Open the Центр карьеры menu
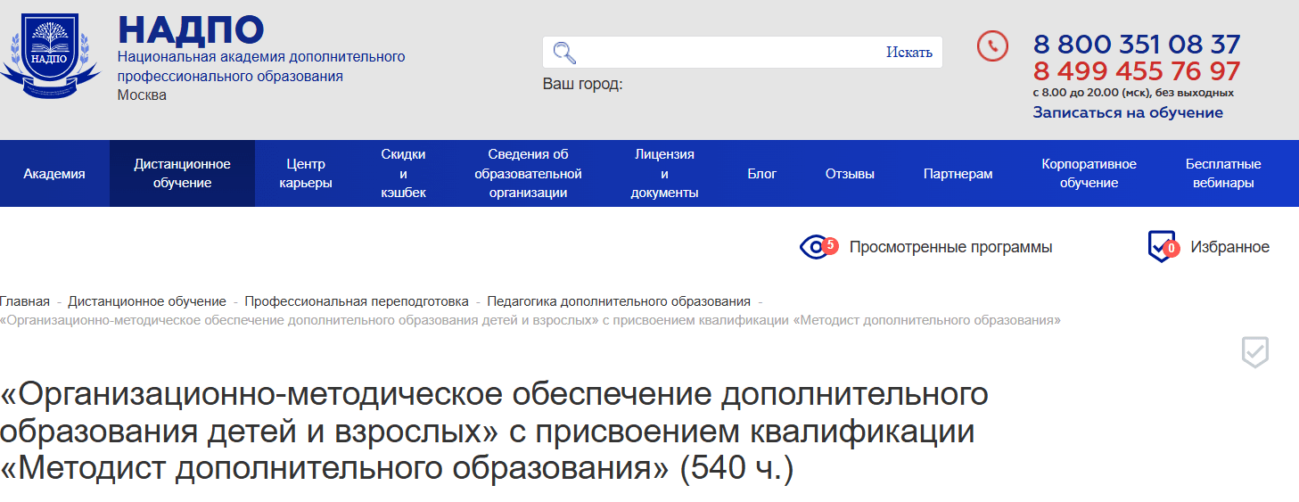 [306, 174]
